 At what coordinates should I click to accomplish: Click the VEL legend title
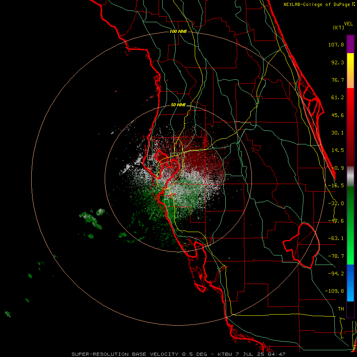point(348,24)
